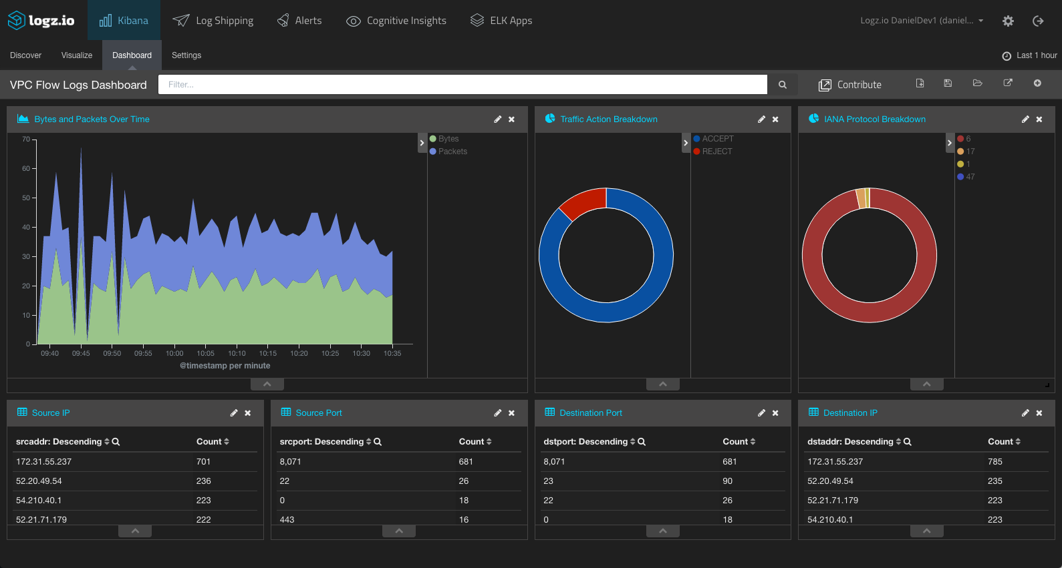Open time picker Last 1 hour
The image size is (1062, 568).
[1029, 55]
